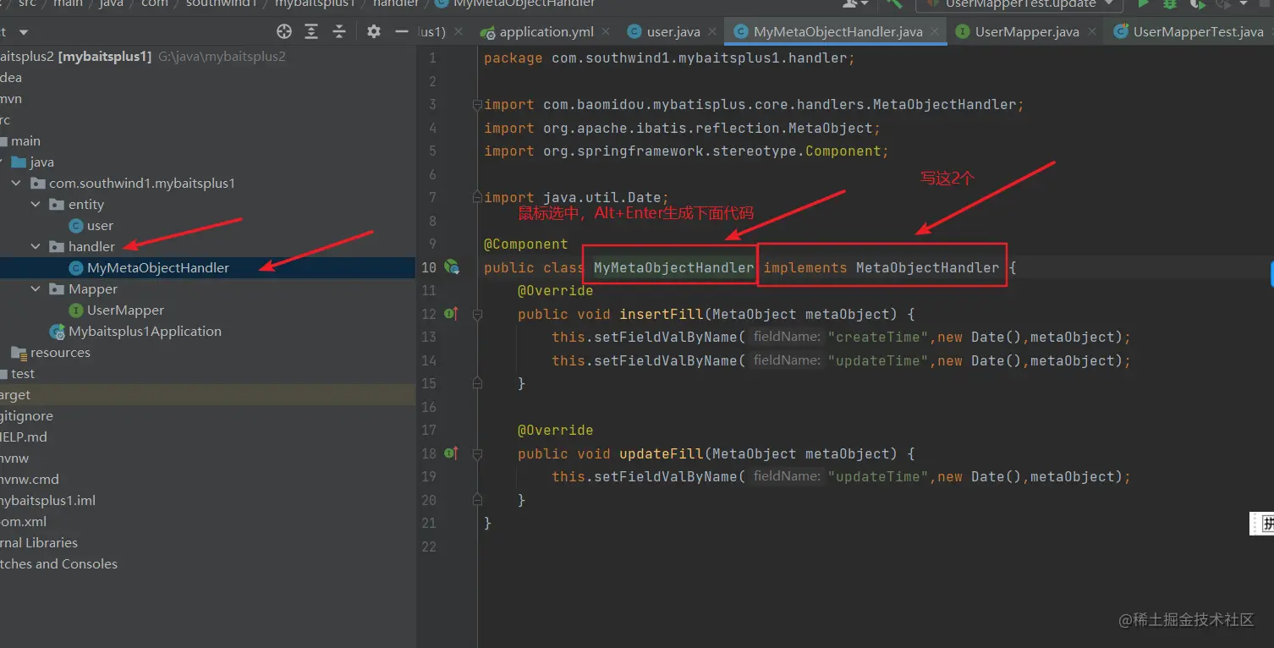Click the package declaration on line 1
This screenshot has height=648, width=1274.
[670, 58]
